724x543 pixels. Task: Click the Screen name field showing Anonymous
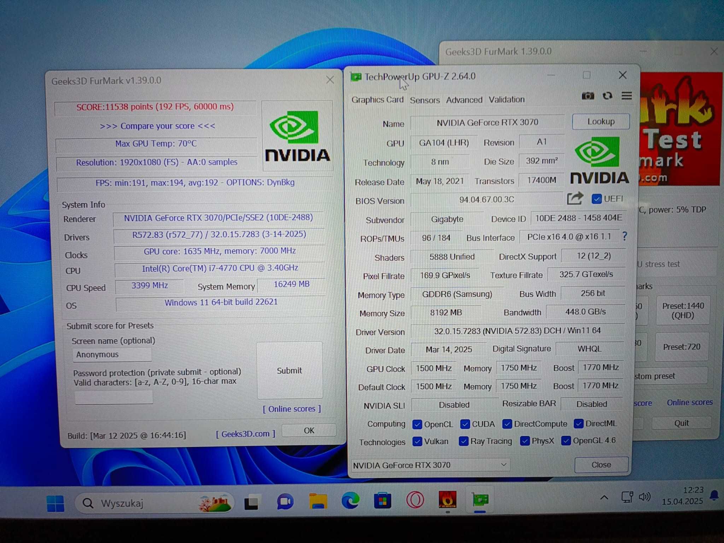tap(112, 355)
